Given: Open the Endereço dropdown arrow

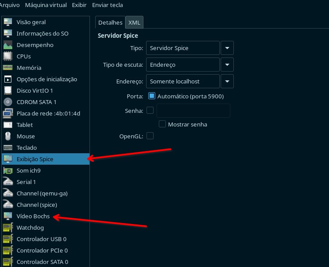Looking at the screenshot, I should click(227, 81).
